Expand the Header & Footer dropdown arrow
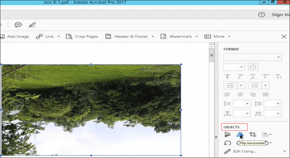 click(153, 36)
